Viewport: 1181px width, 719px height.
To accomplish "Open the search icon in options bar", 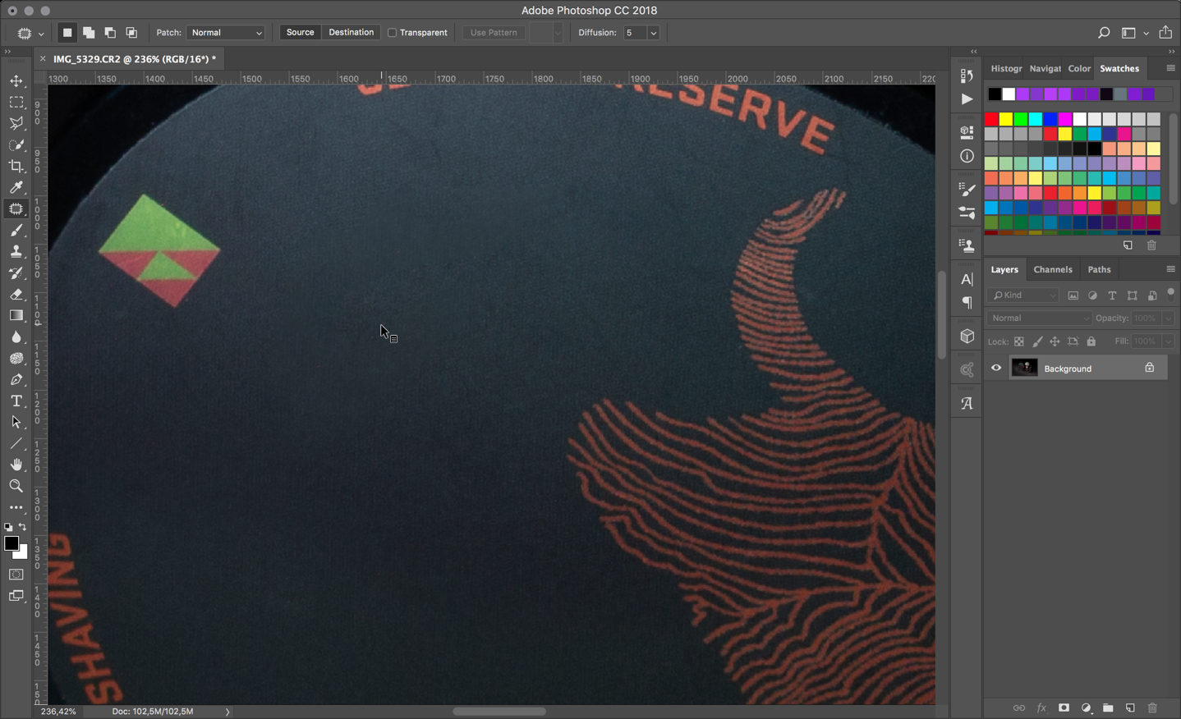I will pyautogui.click(x=1104, y=33).
